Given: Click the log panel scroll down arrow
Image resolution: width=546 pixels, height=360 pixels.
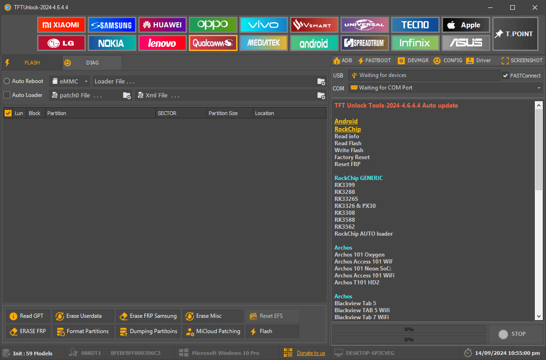Looking at the screenshot, I should [539, 316].
